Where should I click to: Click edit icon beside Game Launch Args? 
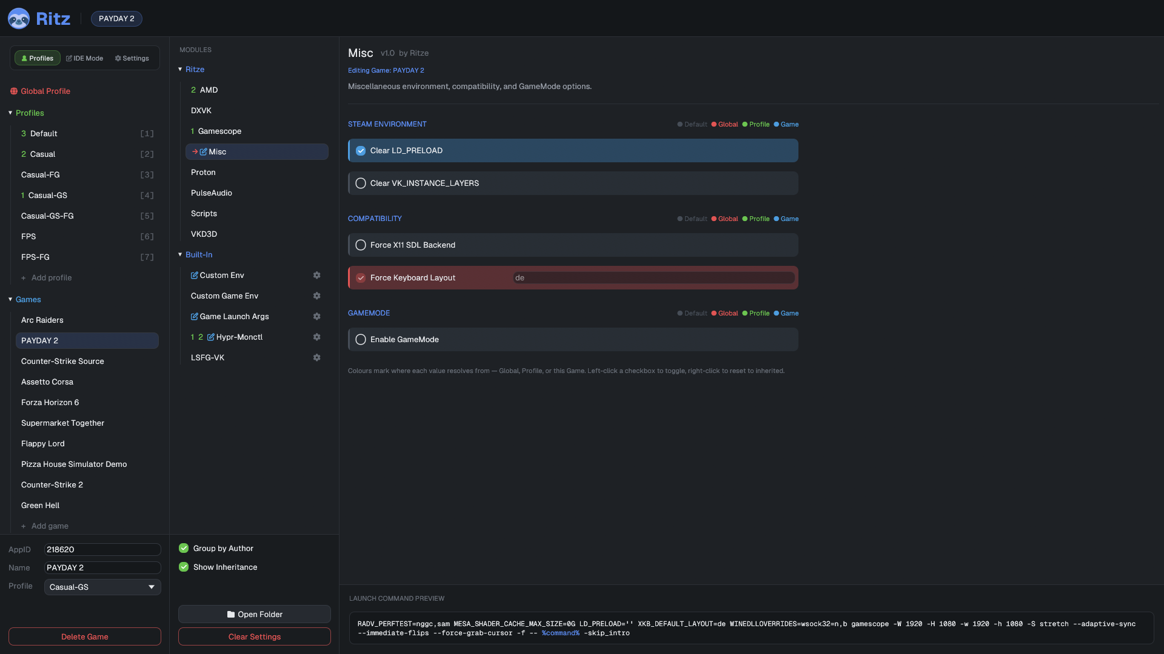coord(195,316)
